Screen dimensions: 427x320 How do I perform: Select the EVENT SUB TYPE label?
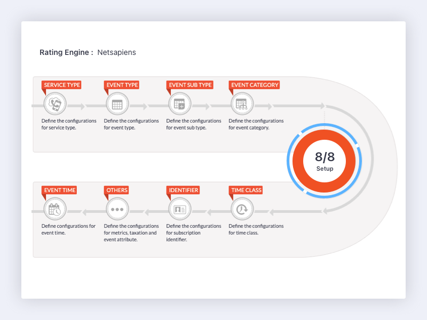(190, 85)
